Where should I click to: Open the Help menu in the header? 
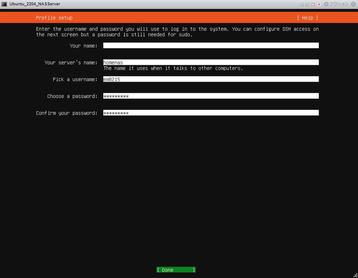[x=307, y=18]
